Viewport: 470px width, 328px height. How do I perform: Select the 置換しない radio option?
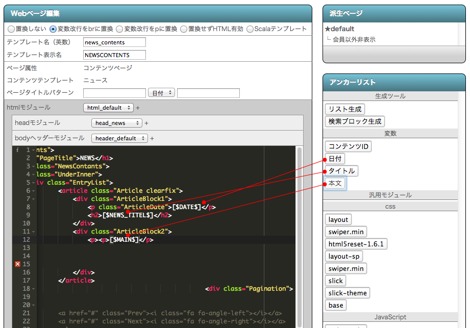pyautogui.click(x=11, y=29)
